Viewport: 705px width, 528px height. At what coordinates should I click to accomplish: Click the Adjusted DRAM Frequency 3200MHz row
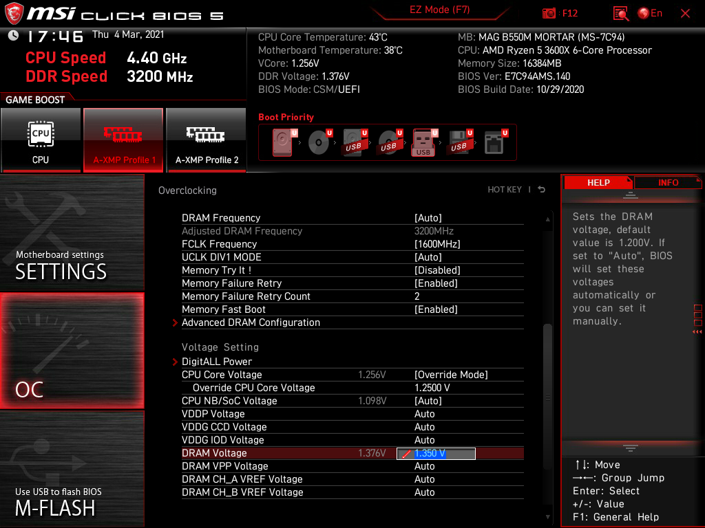pyautogui.click(x=352, y=231)
